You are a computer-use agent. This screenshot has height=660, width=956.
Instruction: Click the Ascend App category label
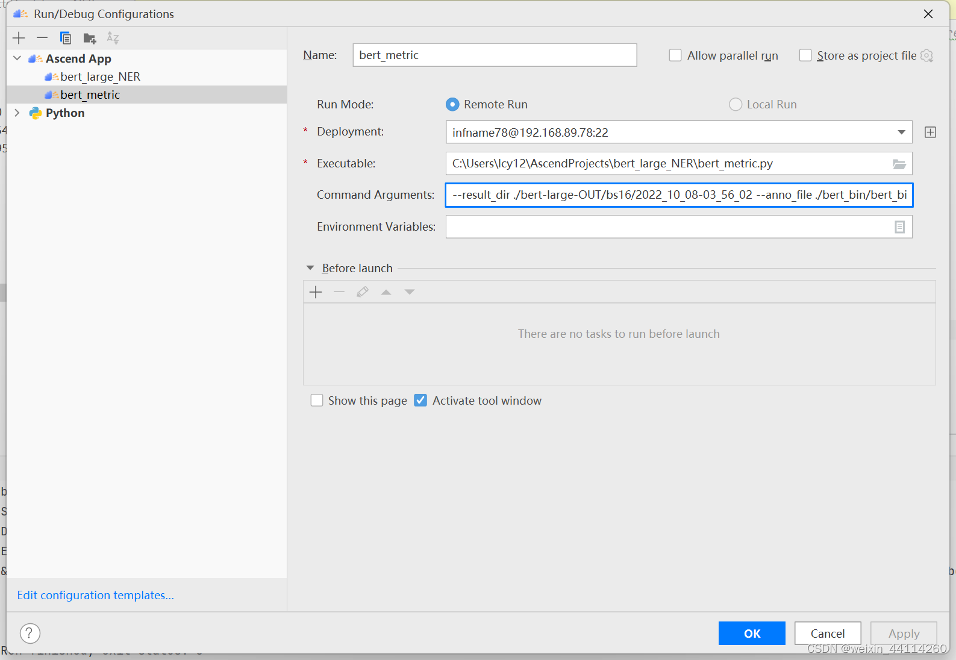pyautogui.click(x=78, y=58)
